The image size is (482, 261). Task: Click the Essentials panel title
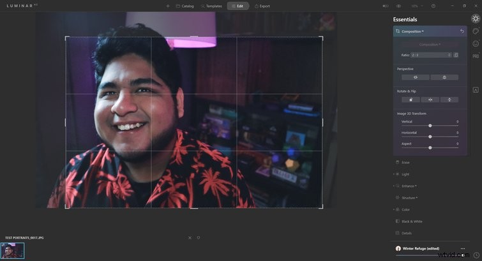point(405,19)
